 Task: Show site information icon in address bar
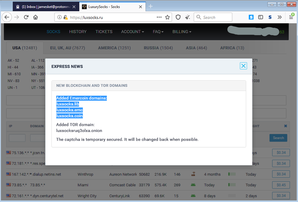click(x=59, y=17)
